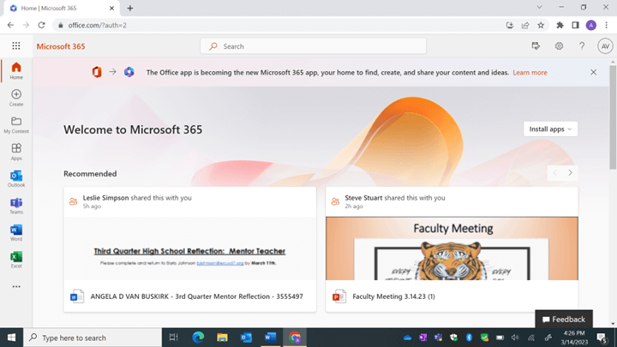
Task: Open the Apps section in sidebar
Action: 16,151
